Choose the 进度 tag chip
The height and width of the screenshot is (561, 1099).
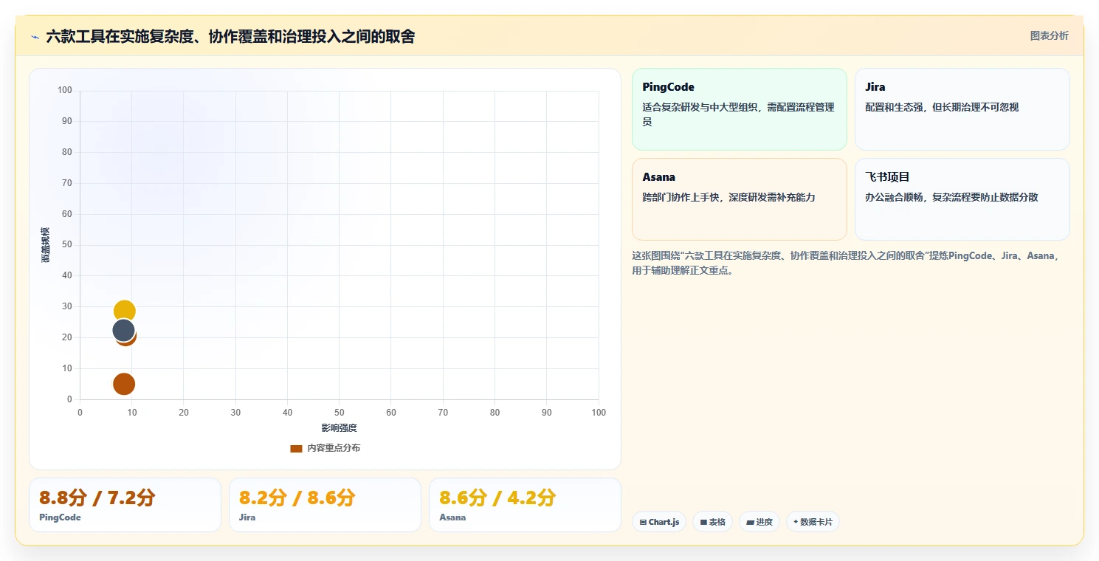click(x=759, y=522)
